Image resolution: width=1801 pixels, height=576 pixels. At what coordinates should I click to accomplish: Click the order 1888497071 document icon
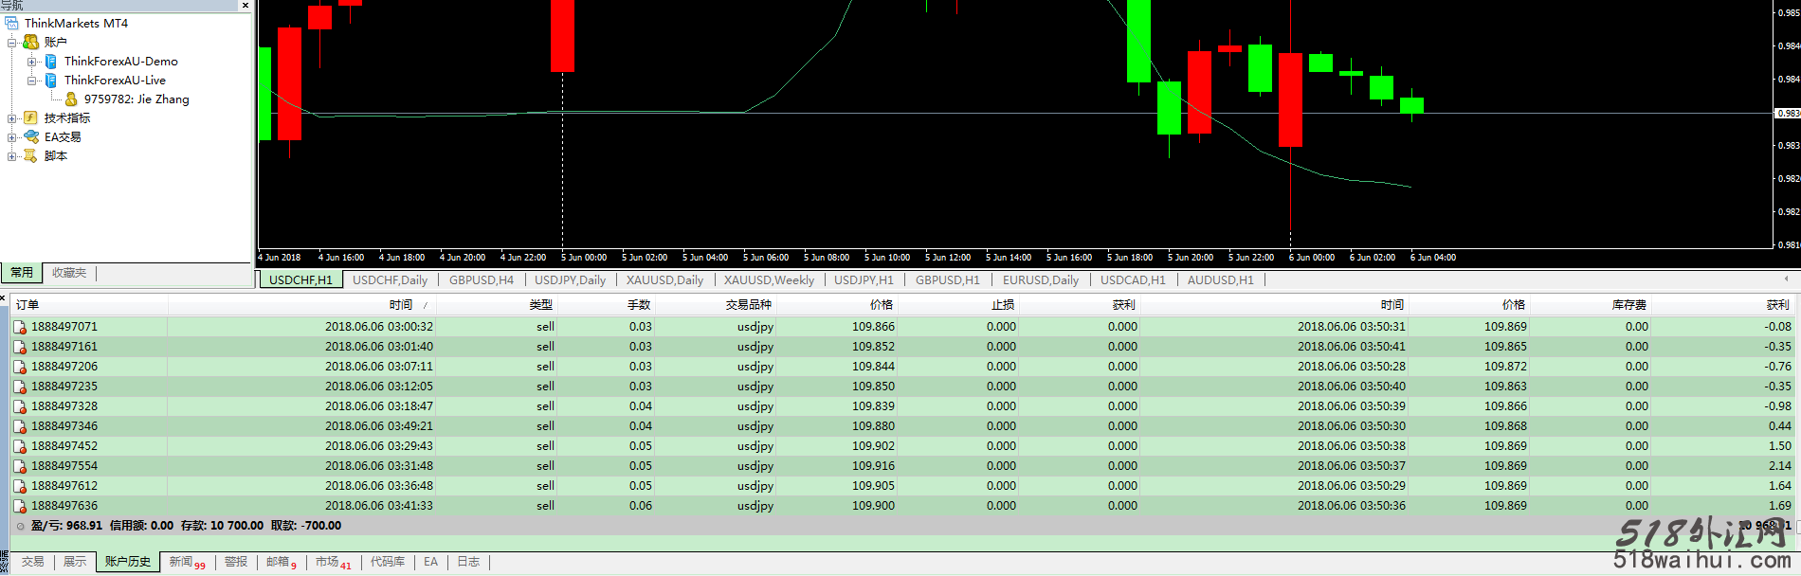pyautogui.click(x=20, y=327)
